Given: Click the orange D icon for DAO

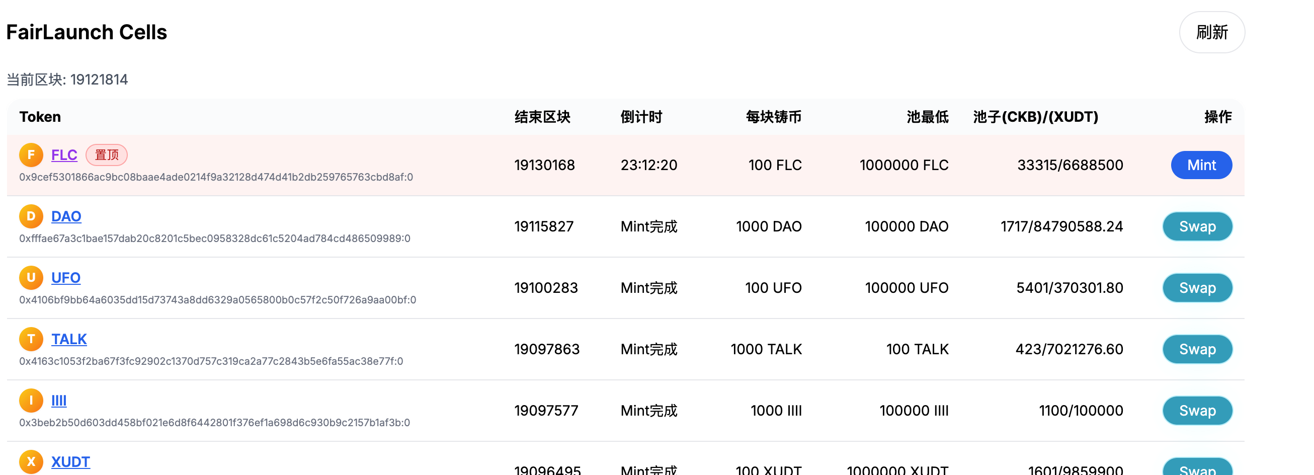Looking at the screenshot, I should coord(31,216).
